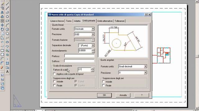Toggle the '0 piedi' checkbox
The width and height of the screenshot is (199, 111).
[76, 81]
